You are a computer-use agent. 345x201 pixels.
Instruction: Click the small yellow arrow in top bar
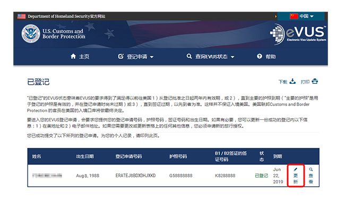click(x=275, y=16)
